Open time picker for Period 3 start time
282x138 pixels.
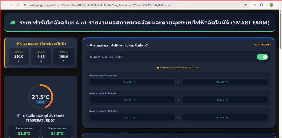[172, 118]
